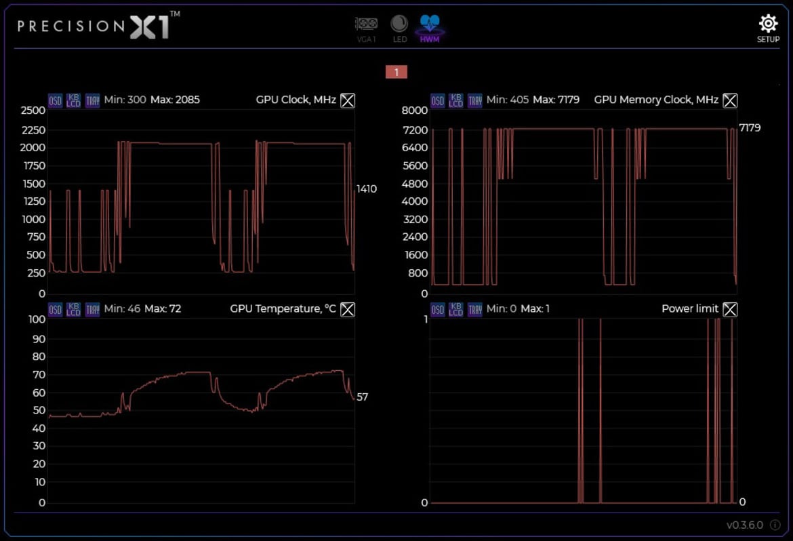793x541 pixels.
Task: Toggle KB LCD for Power limit graph
Action: click(455, 309)
